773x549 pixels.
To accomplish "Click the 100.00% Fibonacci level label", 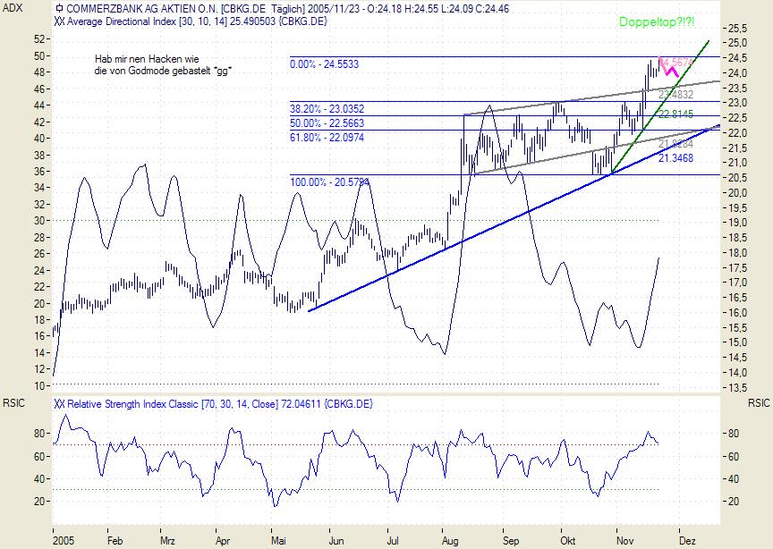I will click(x=329, y=182).
